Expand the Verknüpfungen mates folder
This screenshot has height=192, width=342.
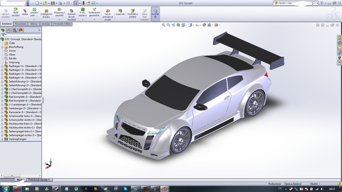(2, 139)
